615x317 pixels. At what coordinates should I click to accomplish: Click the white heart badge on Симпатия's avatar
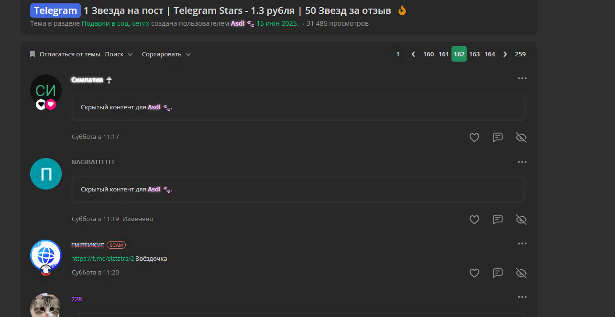click(41, 105)
